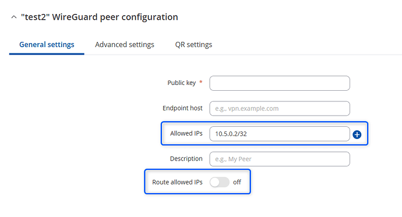Click the red required asterisk by Public key
Image resolution: width=402 pixels, height=217 pixels.
201,82
